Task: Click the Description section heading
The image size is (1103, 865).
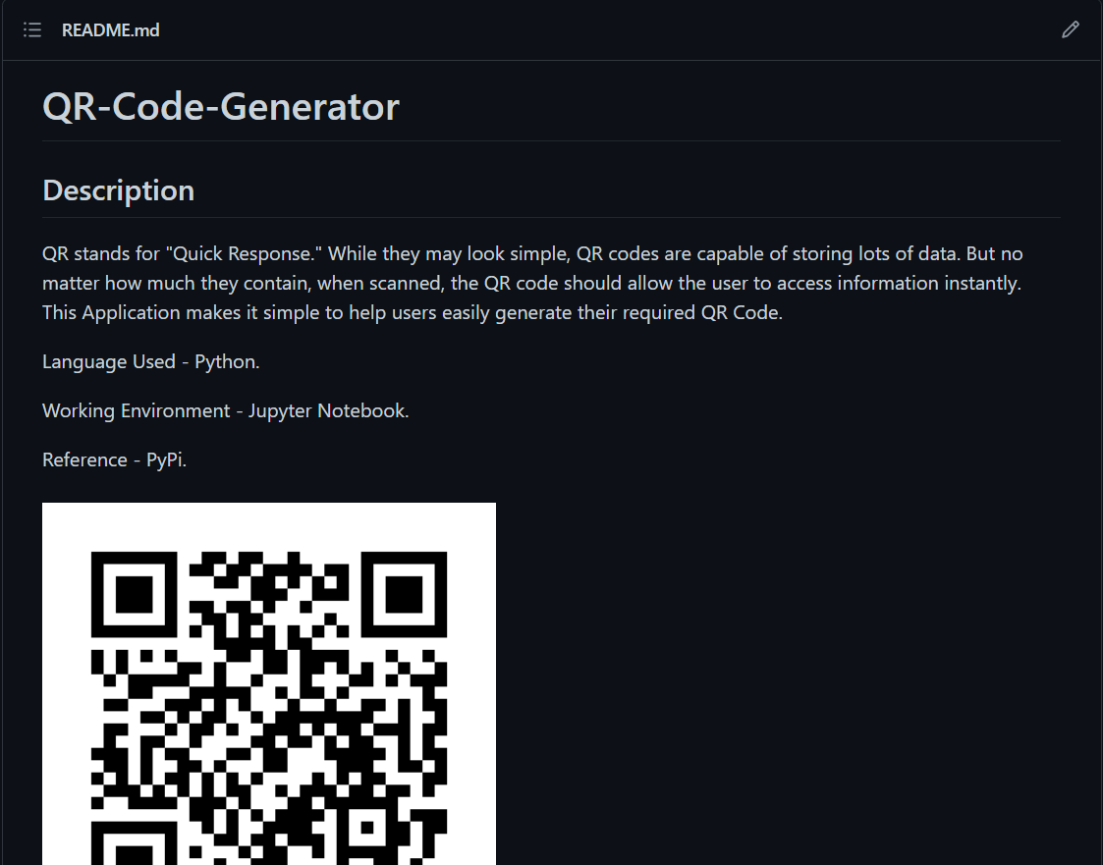Action: coord(118,190)
